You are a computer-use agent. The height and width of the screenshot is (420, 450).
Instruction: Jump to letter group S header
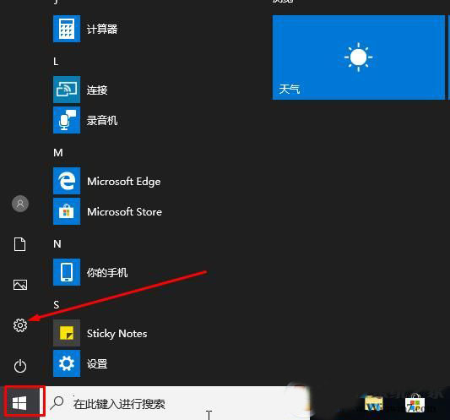tap(57, 304)
